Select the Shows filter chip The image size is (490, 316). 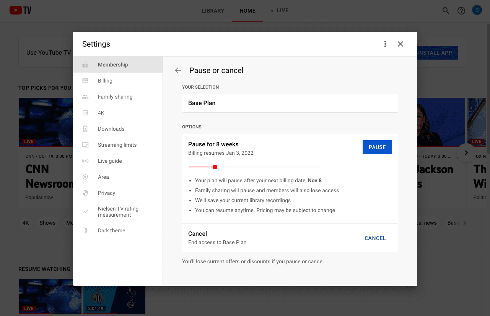coord(47,223)
